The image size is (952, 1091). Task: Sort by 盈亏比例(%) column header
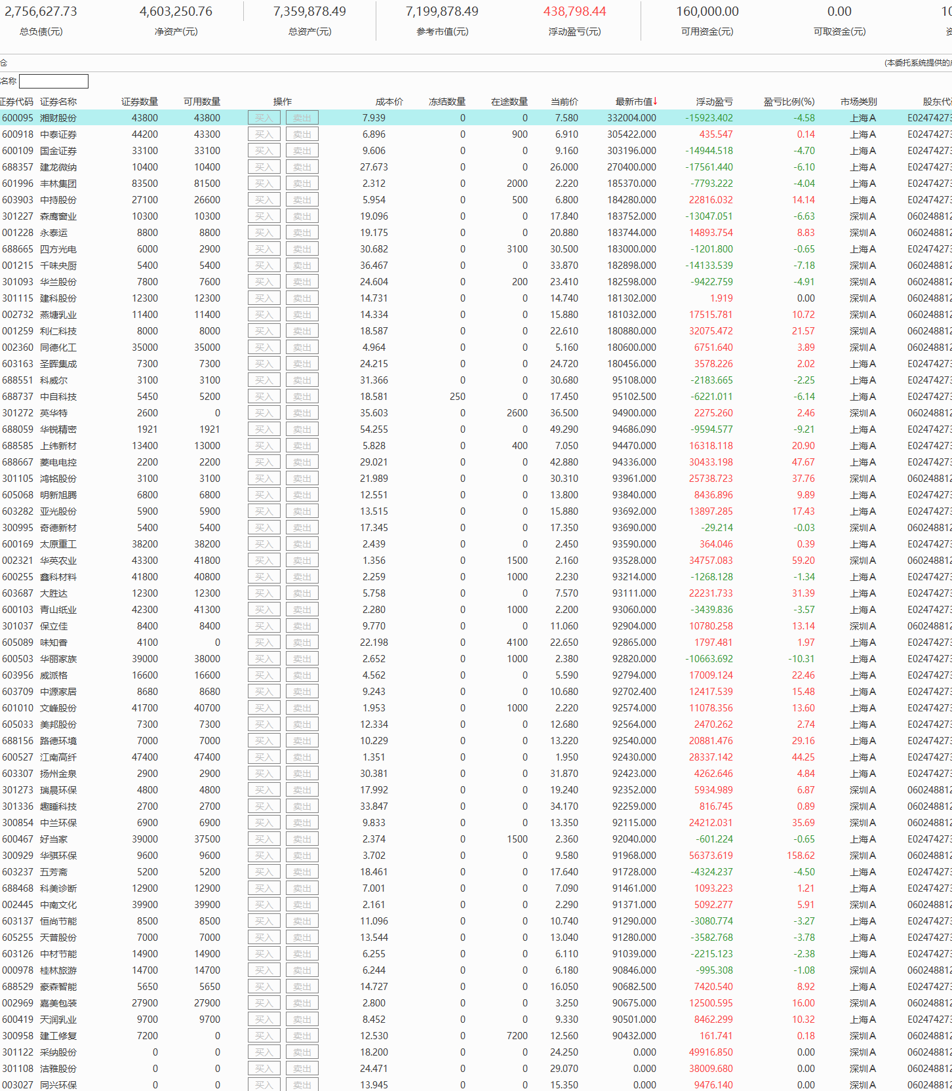tap(789, 102)
